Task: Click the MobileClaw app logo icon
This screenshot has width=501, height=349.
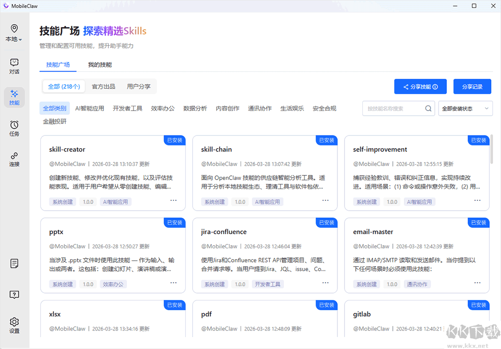Action: click(x=6, y=6)
